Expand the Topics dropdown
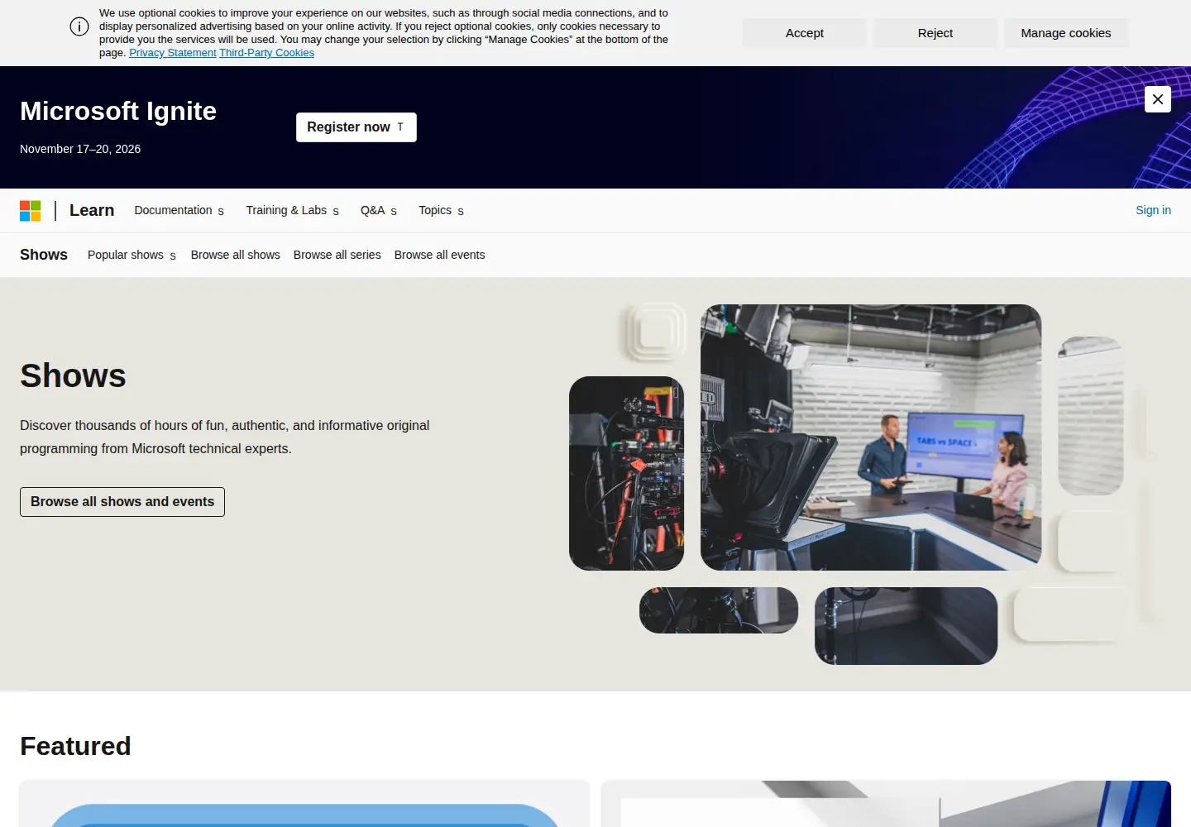 (x=441, y=210)
